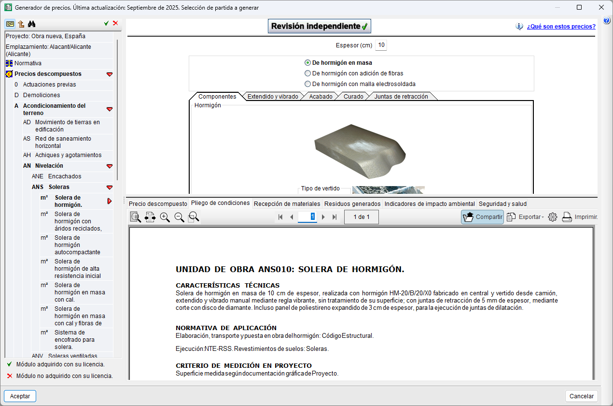
Task: Go to last page of preview
Action: 334,217
